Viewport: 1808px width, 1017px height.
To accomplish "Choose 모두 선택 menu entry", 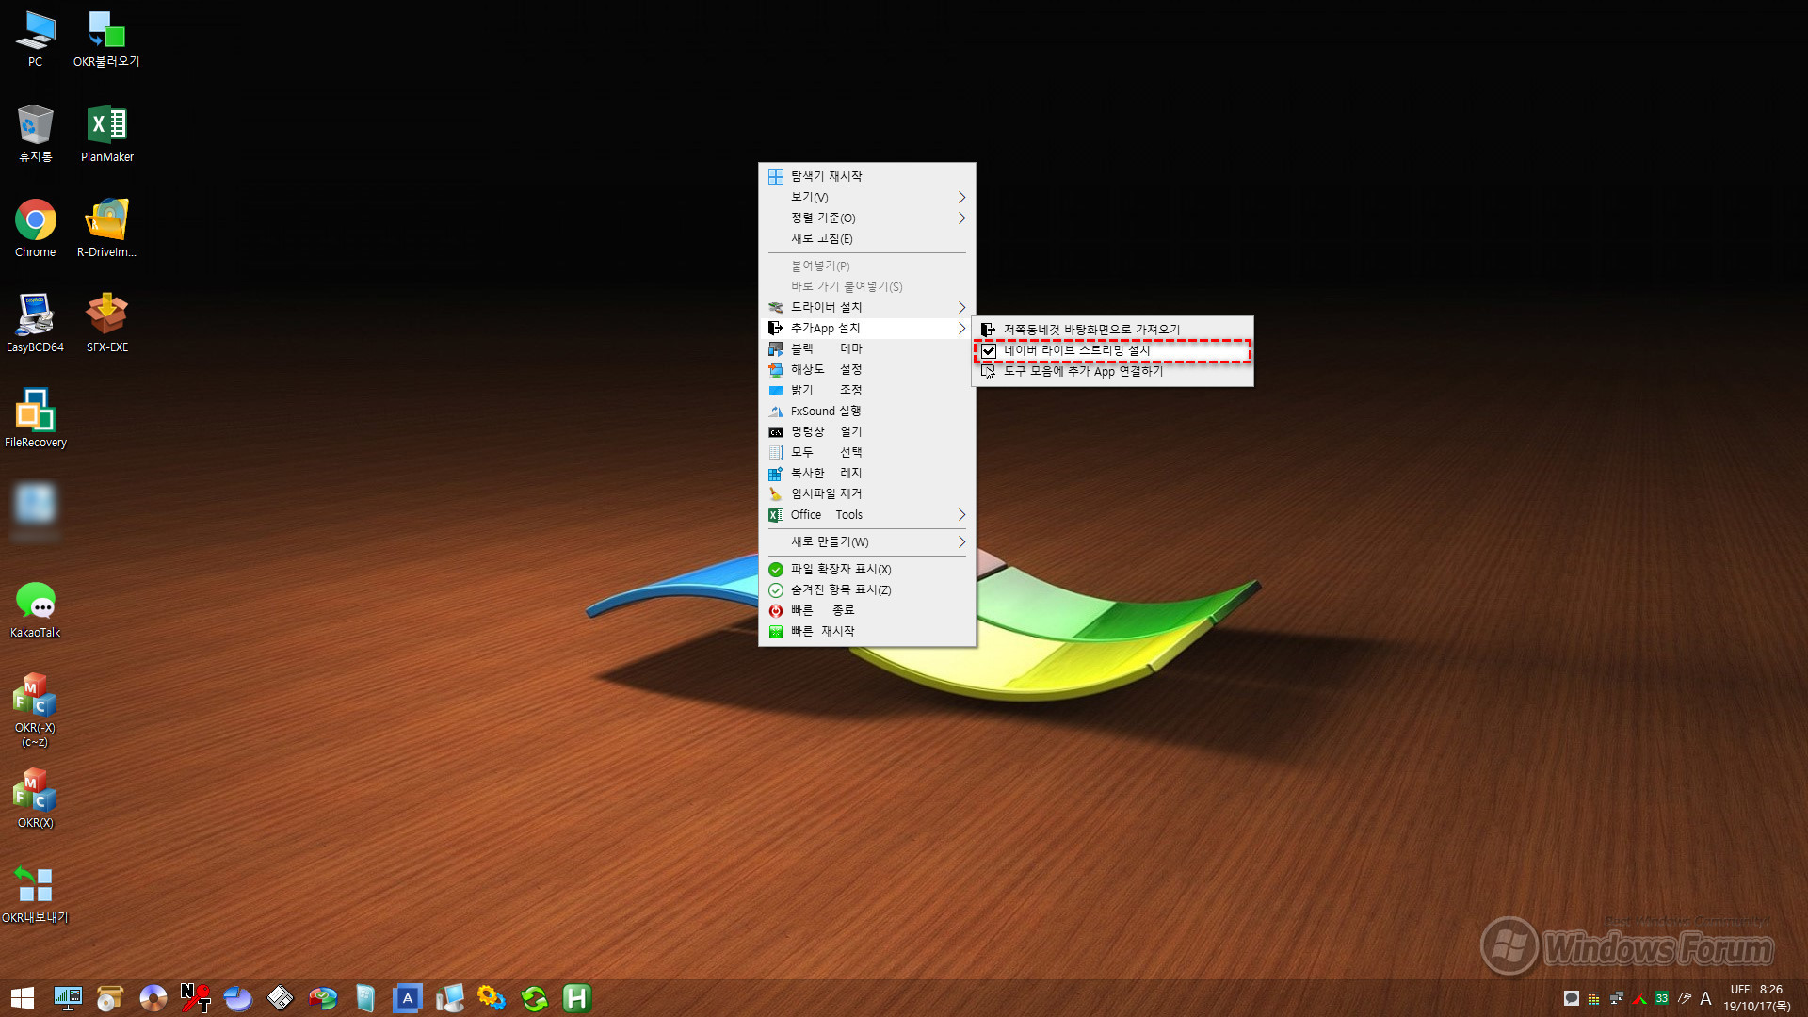I will (x=866, y=452).
